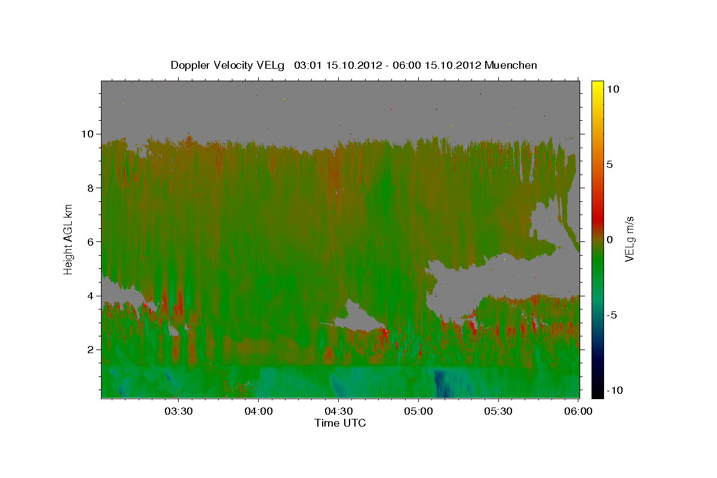Screen dimensions: 717x478
Task: Click the colorbar value "-5"
Action: click(x=612, y=315)
